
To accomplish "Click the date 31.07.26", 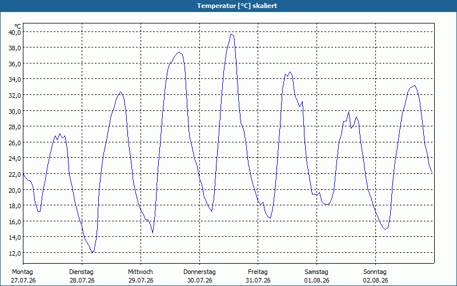I will coord(258,280).
